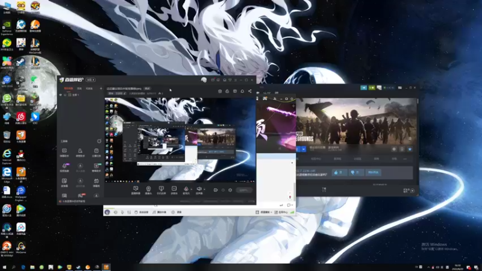
Task: Click the green-badged tool icon in the toolbox
Action: [96, 167]
